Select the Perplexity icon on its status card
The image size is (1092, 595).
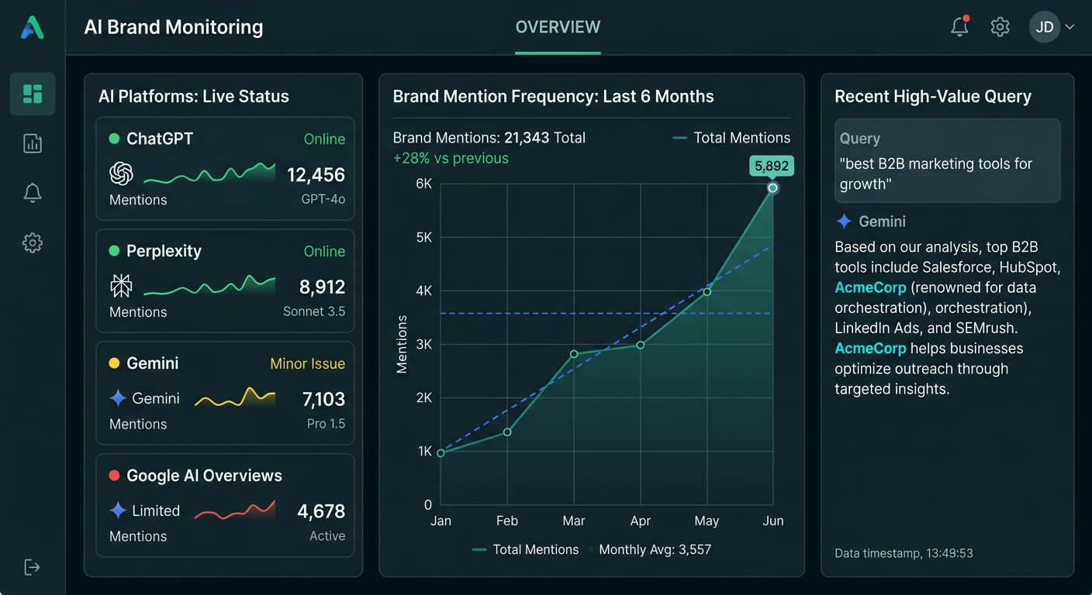122,286
